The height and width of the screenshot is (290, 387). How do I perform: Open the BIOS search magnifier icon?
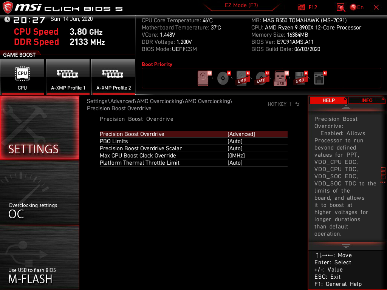(341, 8)
